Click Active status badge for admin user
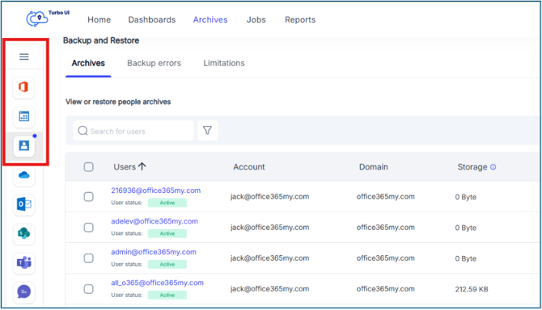 167,264
